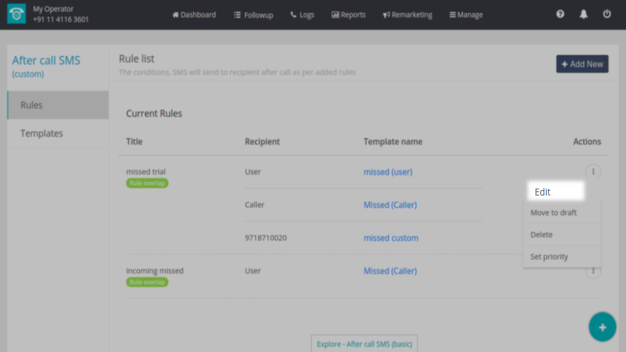This screenshot has width=626, height=352.
Task: Open the Remarketing section
Action: [407, 15]
